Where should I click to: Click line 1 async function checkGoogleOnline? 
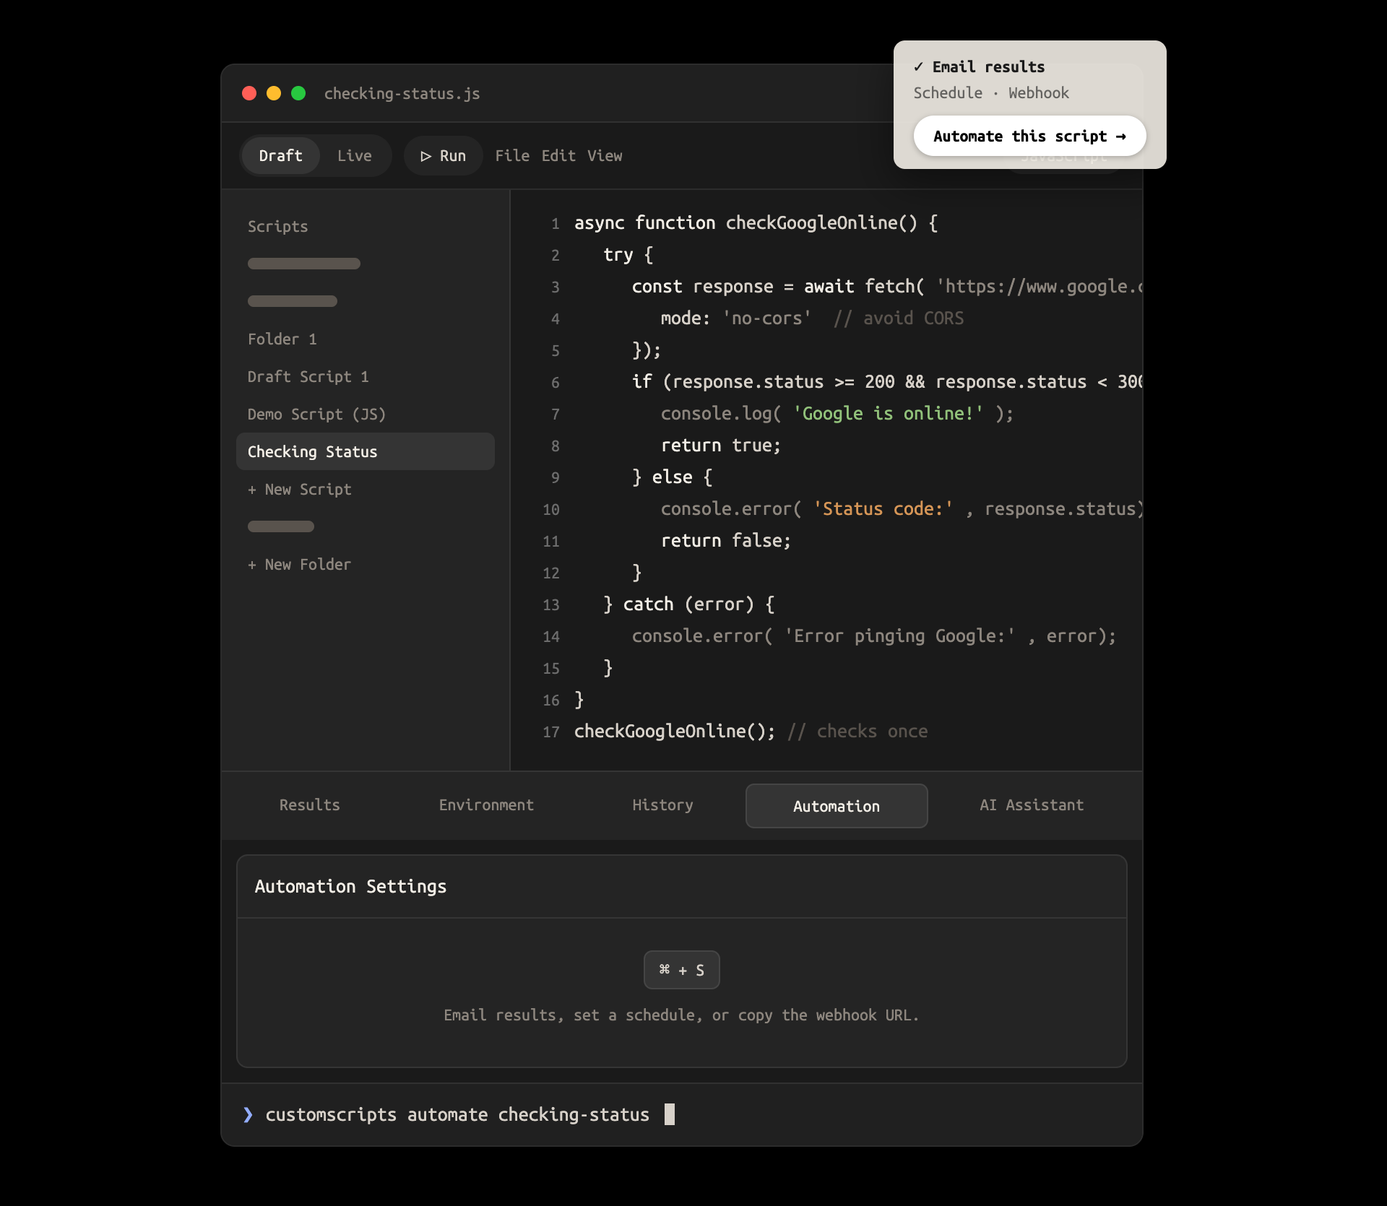coord(756,222)
